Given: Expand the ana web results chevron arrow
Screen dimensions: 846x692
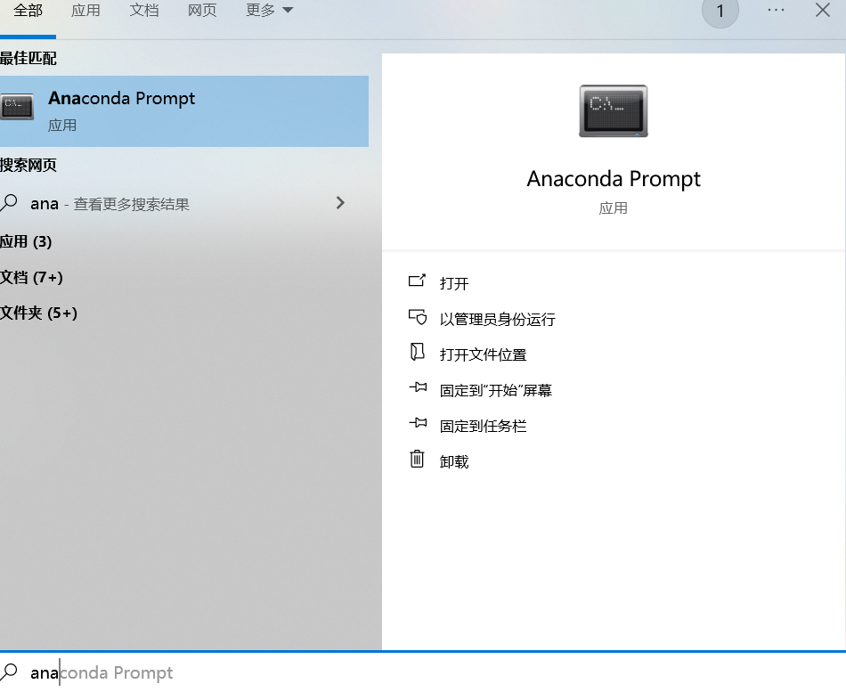Looking at the screenshot, I should (340, 203).
